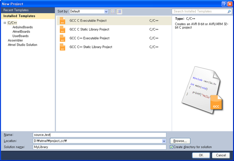Click the Solution name field MyLibrary

(x=99, y=147)
